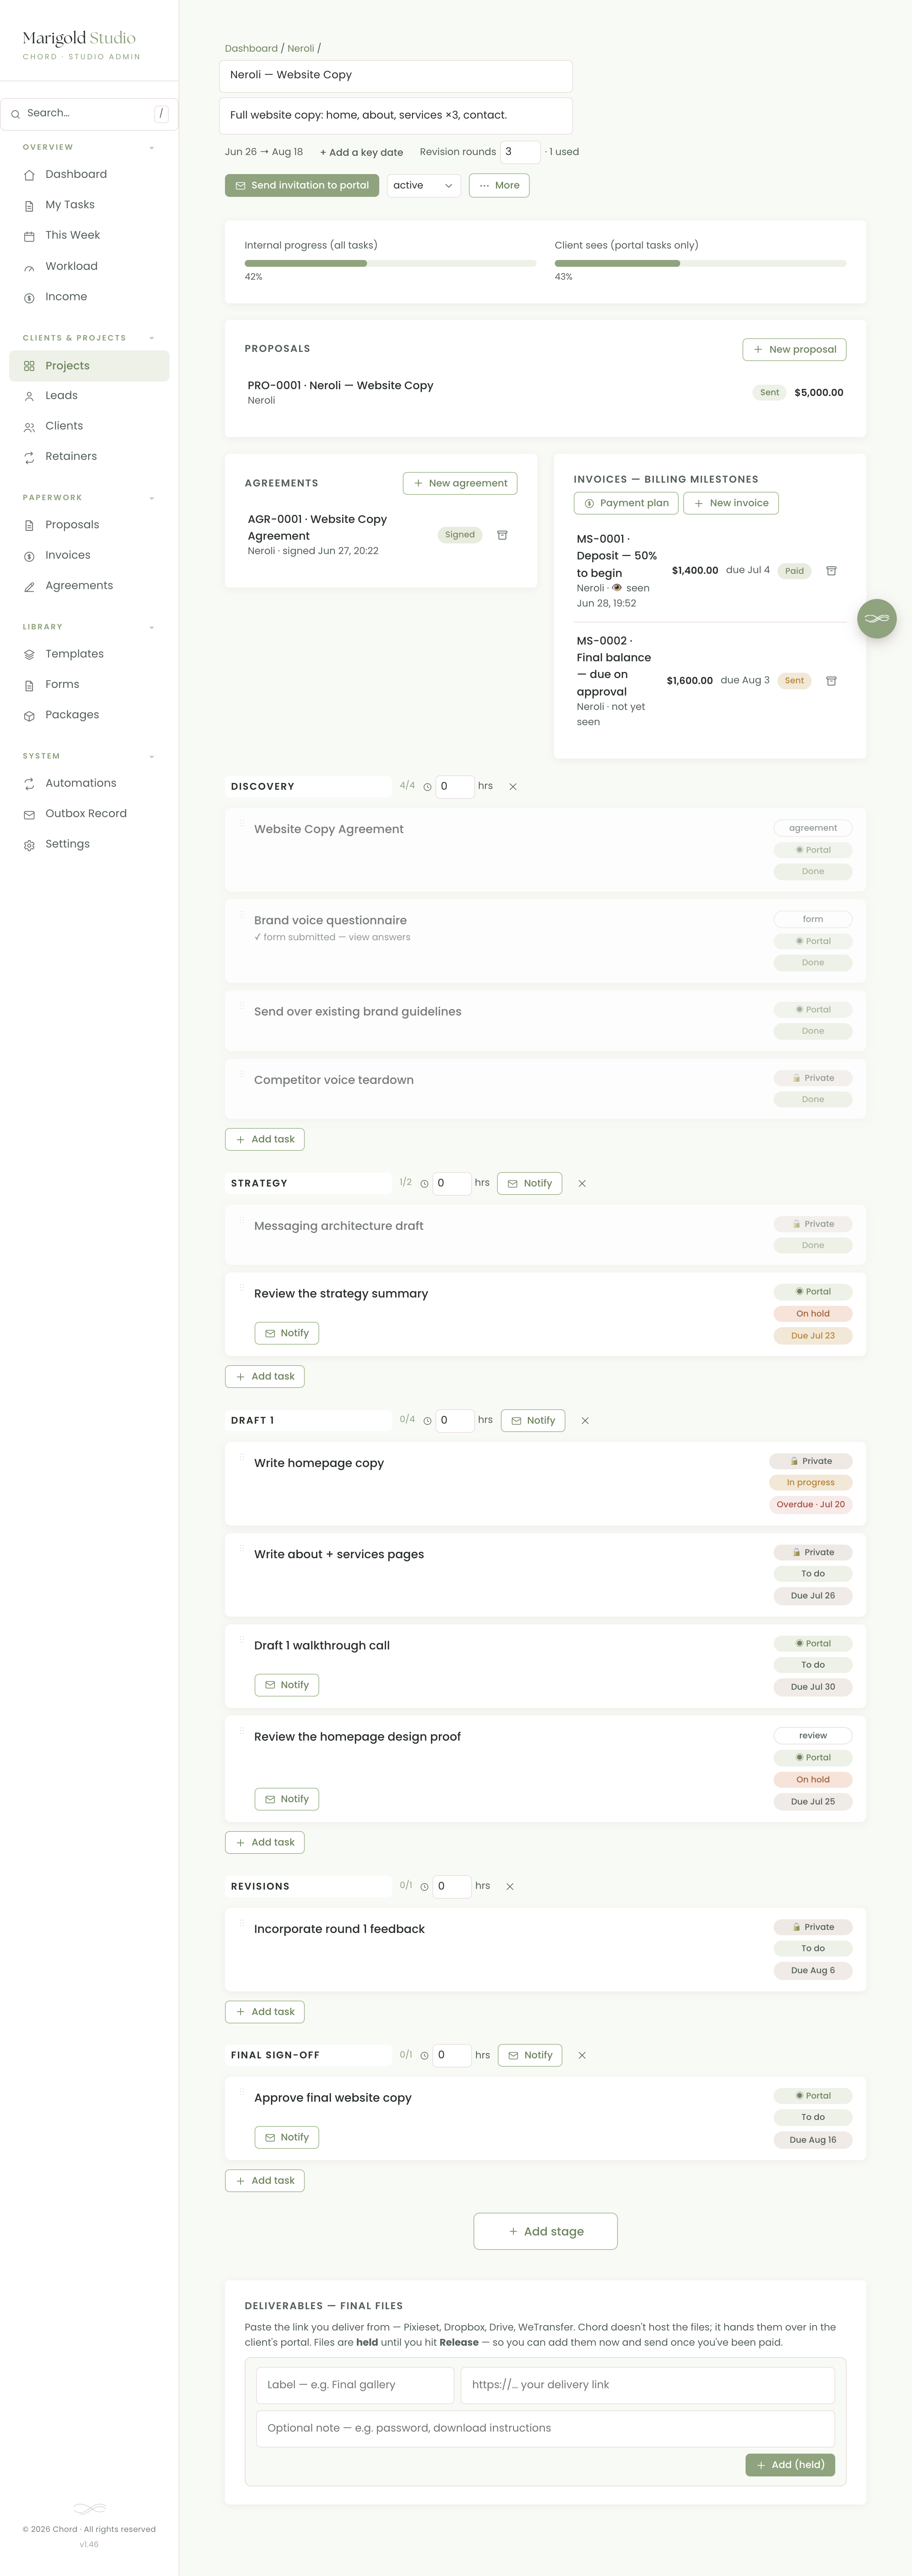912x2576 pixels.
Task: Toggle Private on Incorporate round 1 feedback
Action: click(x=813, y=1927)
